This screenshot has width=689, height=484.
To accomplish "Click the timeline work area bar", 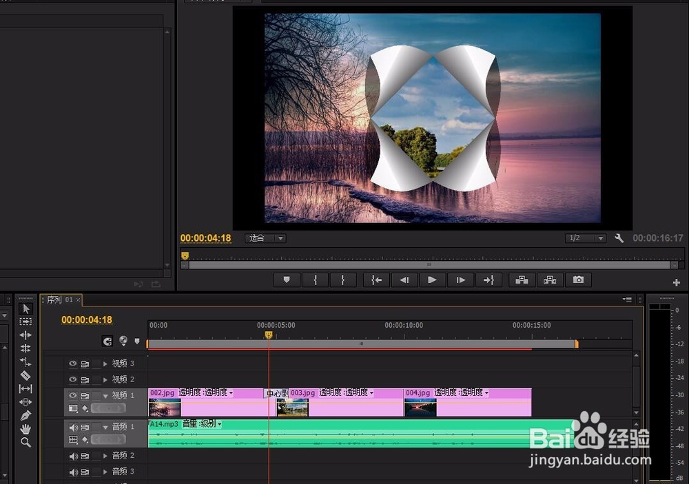I will tap(362, 344).
